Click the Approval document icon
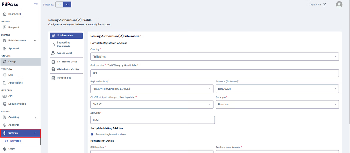The height and width of the screenshot is (153, 350). tap(4, 48)
